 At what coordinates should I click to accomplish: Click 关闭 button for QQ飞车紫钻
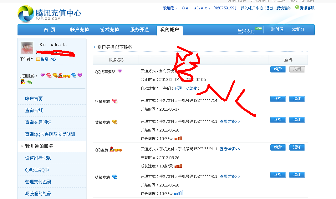pos(297,69)
